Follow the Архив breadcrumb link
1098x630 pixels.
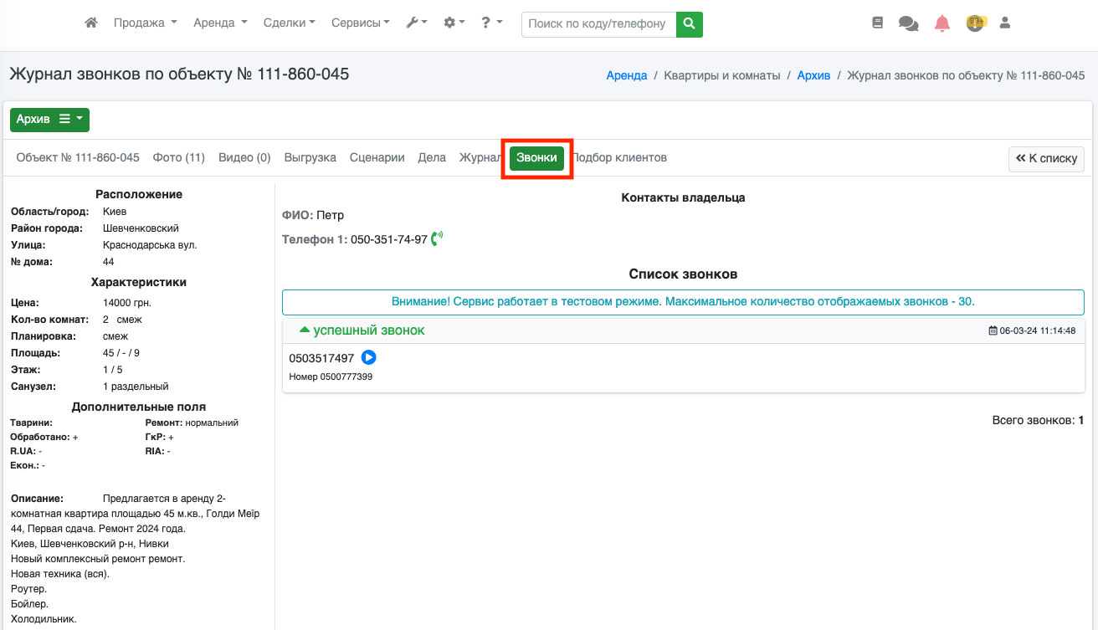[813, 75]
